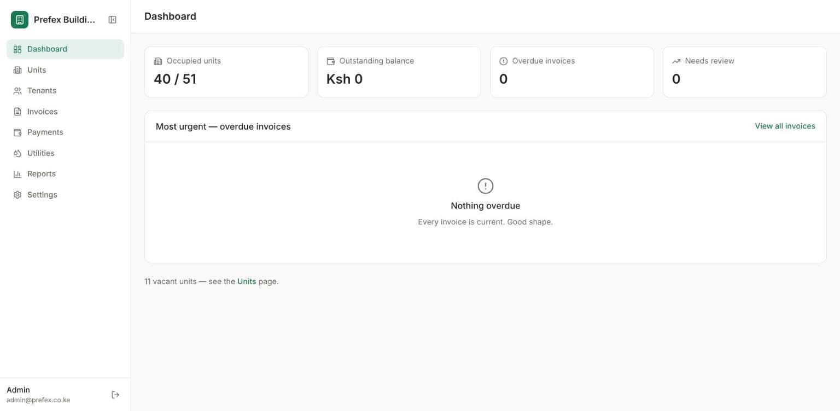Open the Dashboard menu item

click(x=65, y=49)
